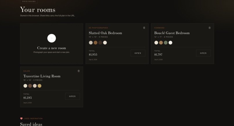Delete the Slatted Oak Bedroom with its trash icon

coord(144,28)
